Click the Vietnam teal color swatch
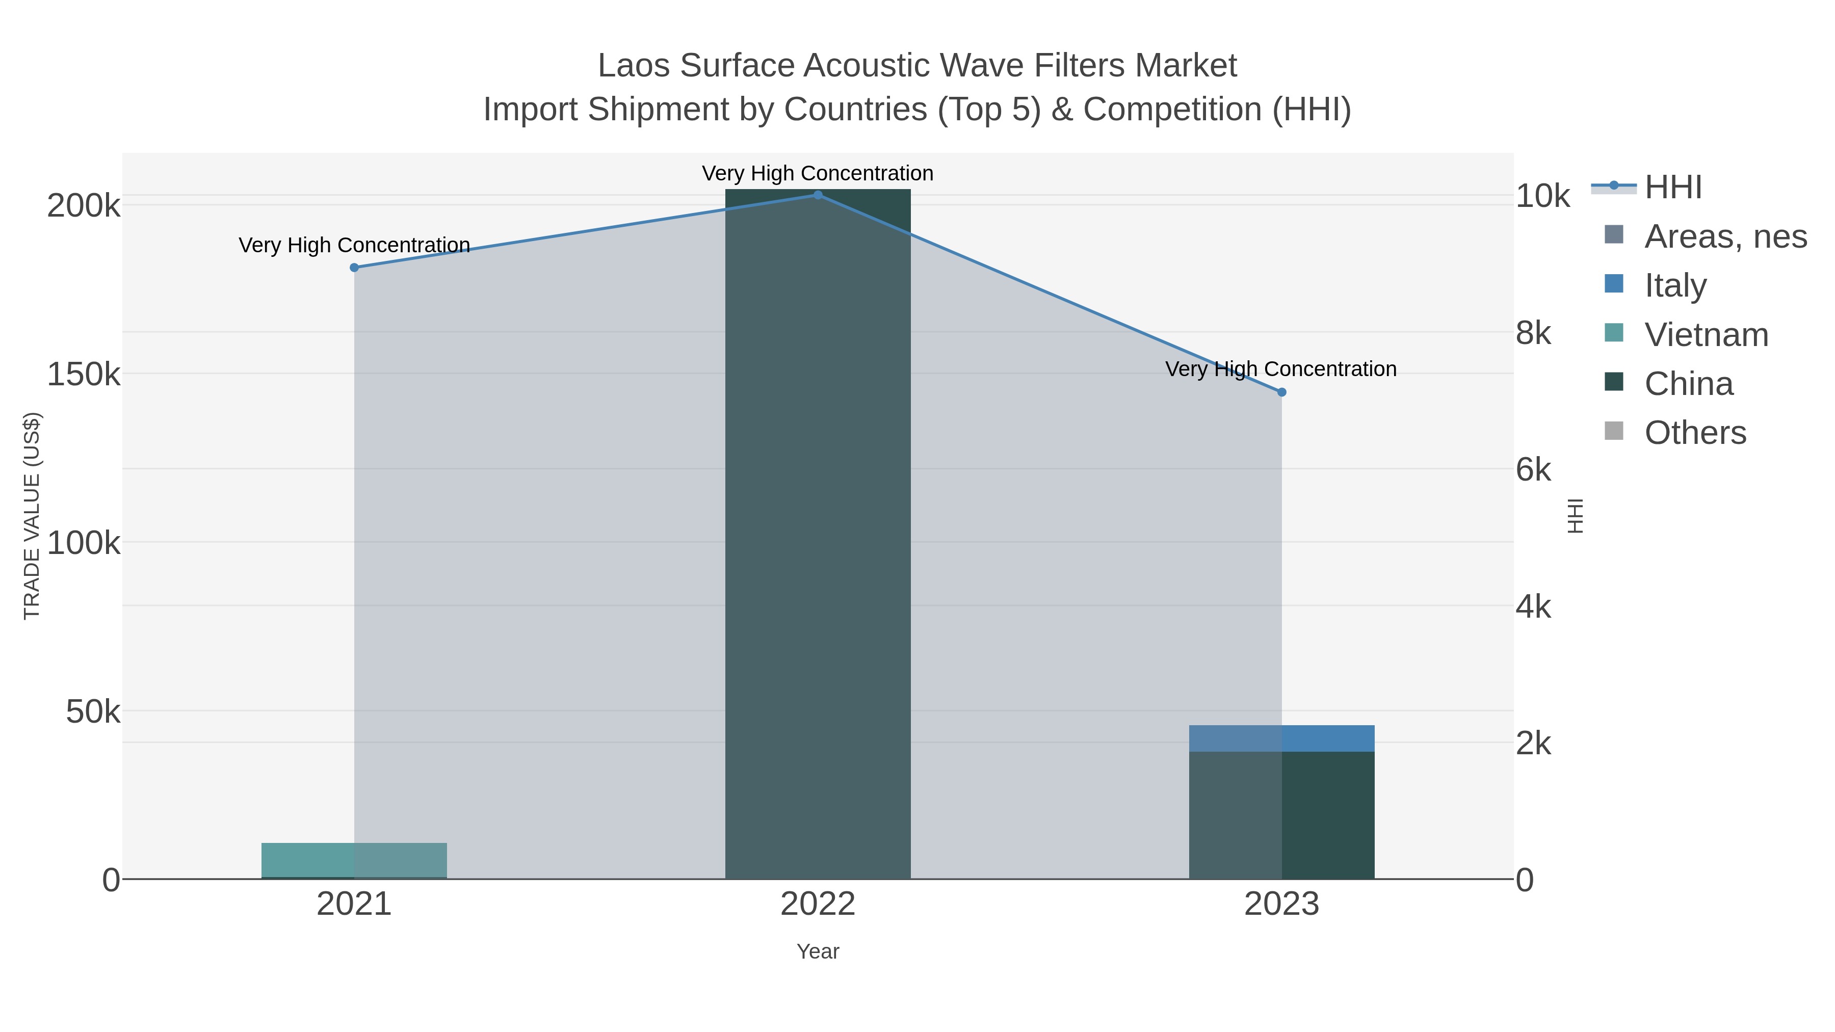The height and width of the screenshot is (1032, 1835). [1613, 333]
